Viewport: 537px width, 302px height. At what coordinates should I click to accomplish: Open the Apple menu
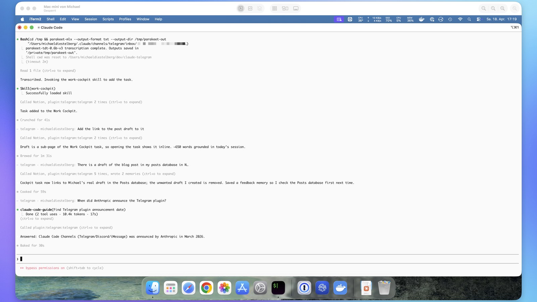point(22,19)
